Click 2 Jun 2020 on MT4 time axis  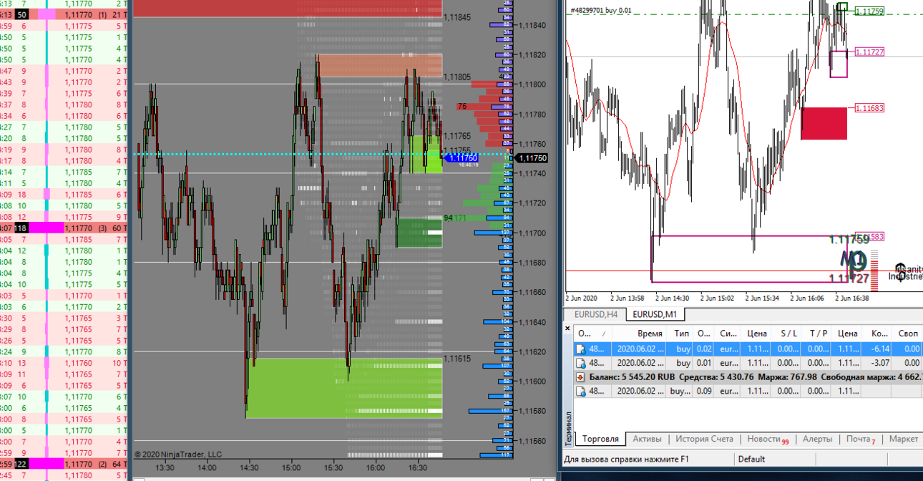tap(581, 298)
